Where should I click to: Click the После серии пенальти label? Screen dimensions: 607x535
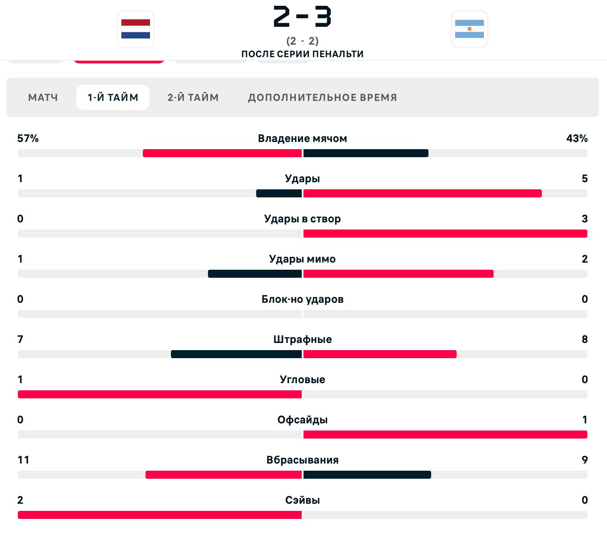point(302,54)
